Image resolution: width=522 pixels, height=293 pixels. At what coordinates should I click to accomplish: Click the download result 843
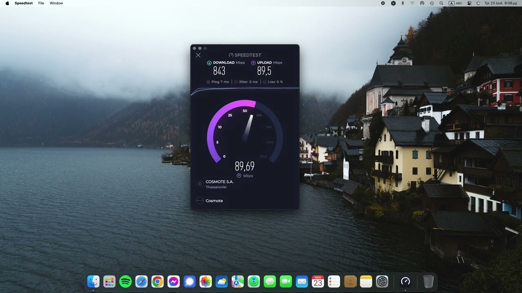219,71
